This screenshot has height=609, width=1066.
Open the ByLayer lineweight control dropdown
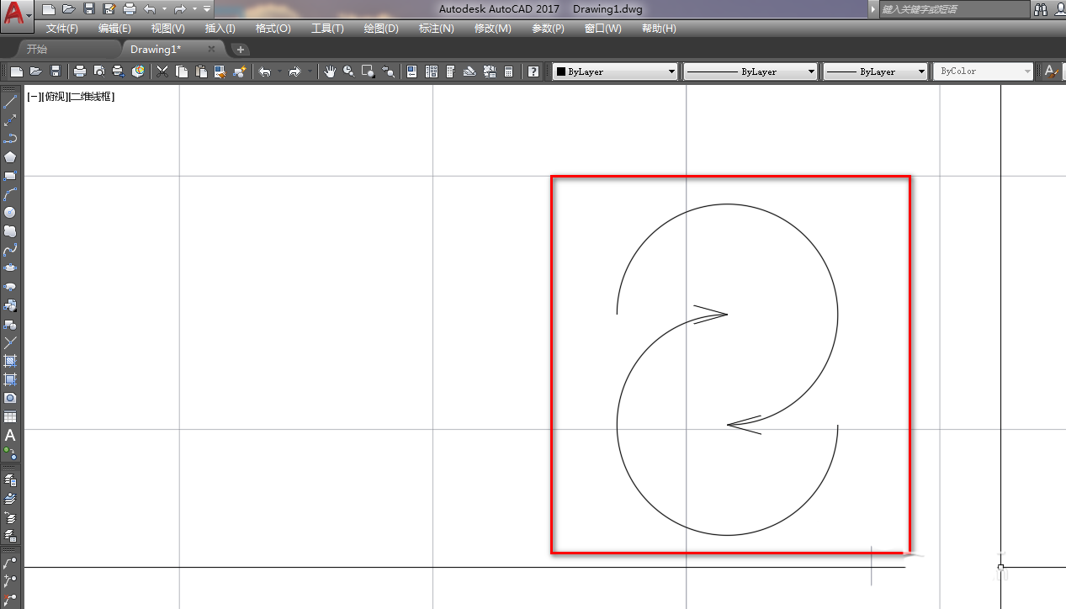pos(921,71)
